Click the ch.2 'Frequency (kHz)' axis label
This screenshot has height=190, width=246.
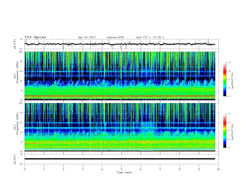coord(17,123)
